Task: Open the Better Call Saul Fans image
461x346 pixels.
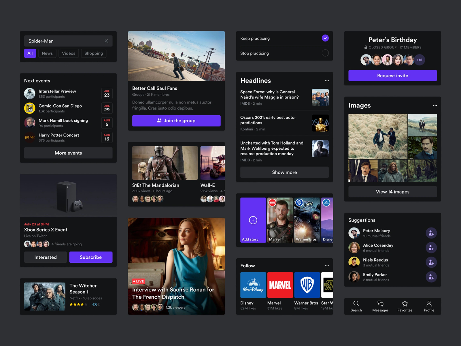Action: pyautogui.click(x=176, y=56)
